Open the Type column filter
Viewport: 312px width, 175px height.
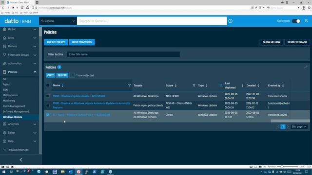221,86
